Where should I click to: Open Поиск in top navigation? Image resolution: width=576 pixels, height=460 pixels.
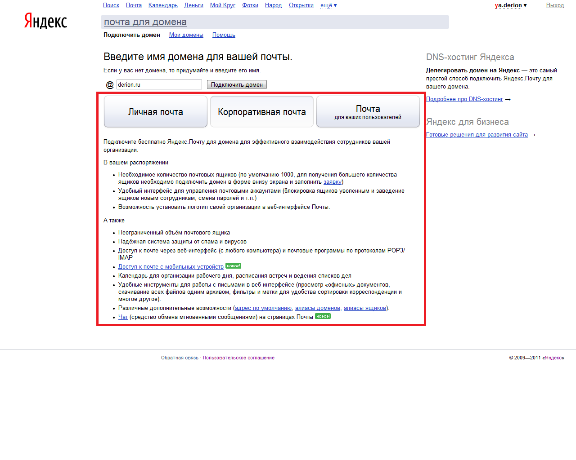[111, 5]
